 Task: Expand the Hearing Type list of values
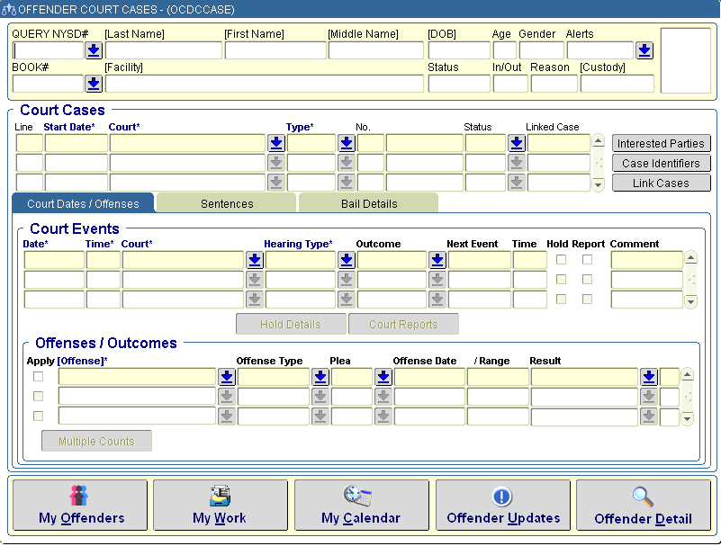(x=347, y=260)
